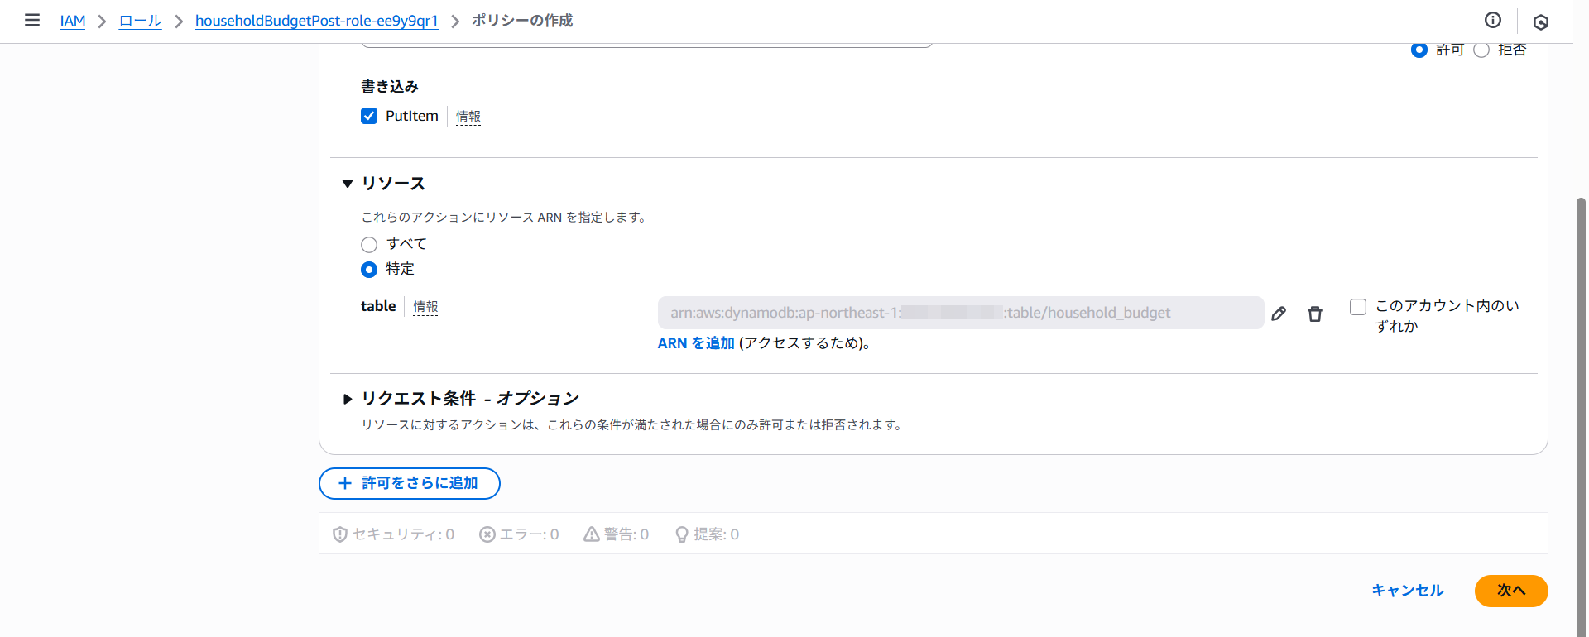The image size is (1589, 637).
Task: Click the suggestions lightbulb icon
Action: pos(681,534)
